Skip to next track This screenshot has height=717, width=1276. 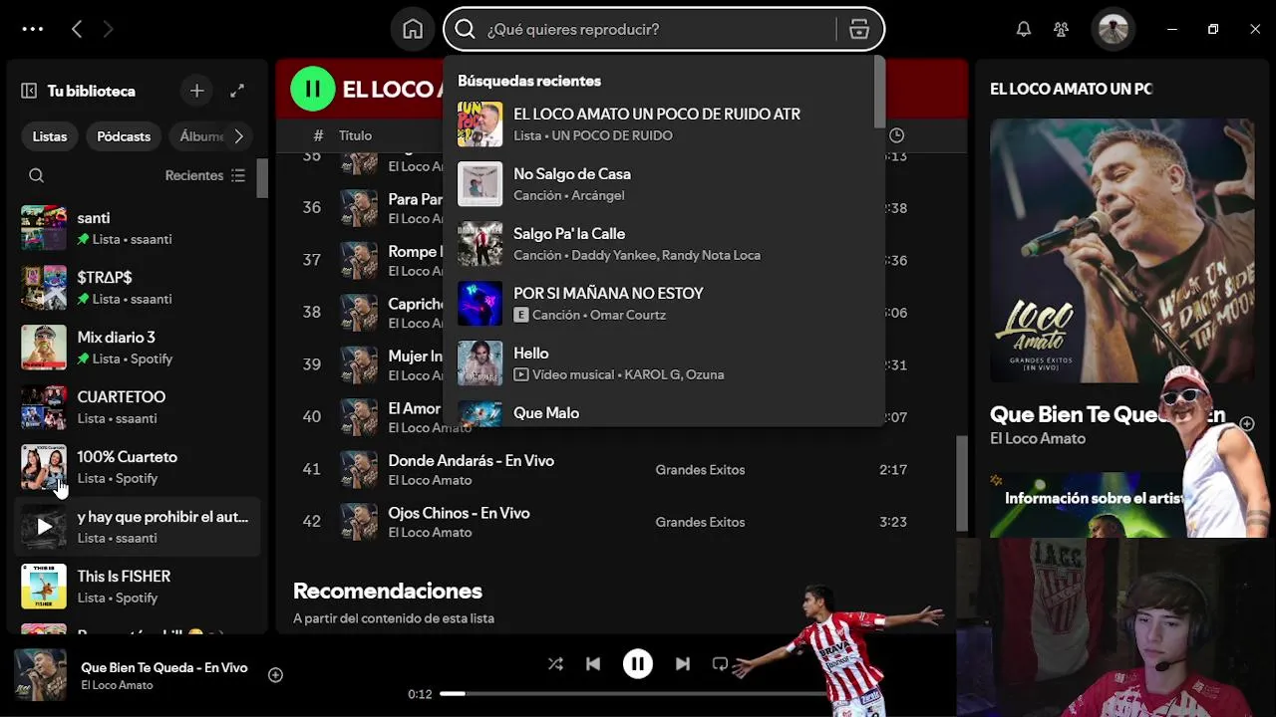click(683, 664)
